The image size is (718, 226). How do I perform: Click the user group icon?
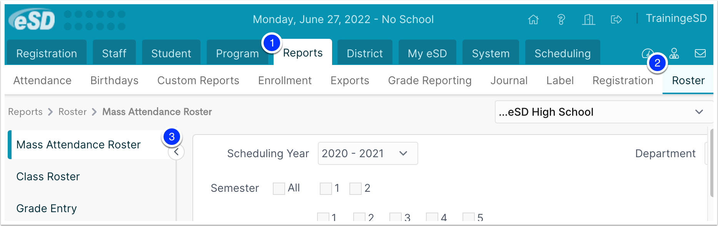coord(674,53)
